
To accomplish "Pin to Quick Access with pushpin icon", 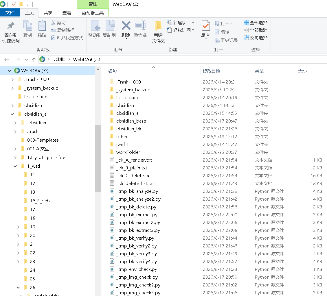I will click(11, 32).
